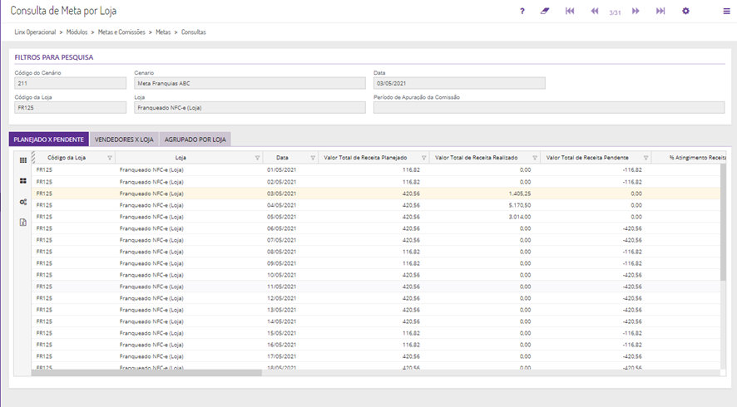
Task: Click the eraser clear filters icon
Action: pyautogui.click(x=546, y=12)
